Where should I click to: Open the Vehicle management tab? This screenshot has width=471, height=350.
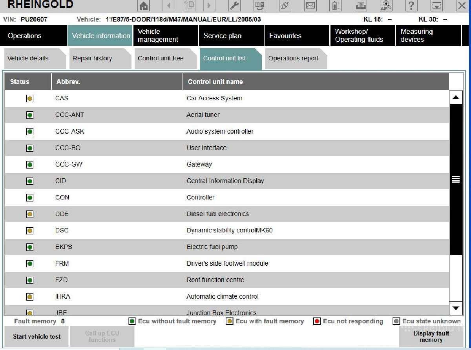click(x=166, y=36)
